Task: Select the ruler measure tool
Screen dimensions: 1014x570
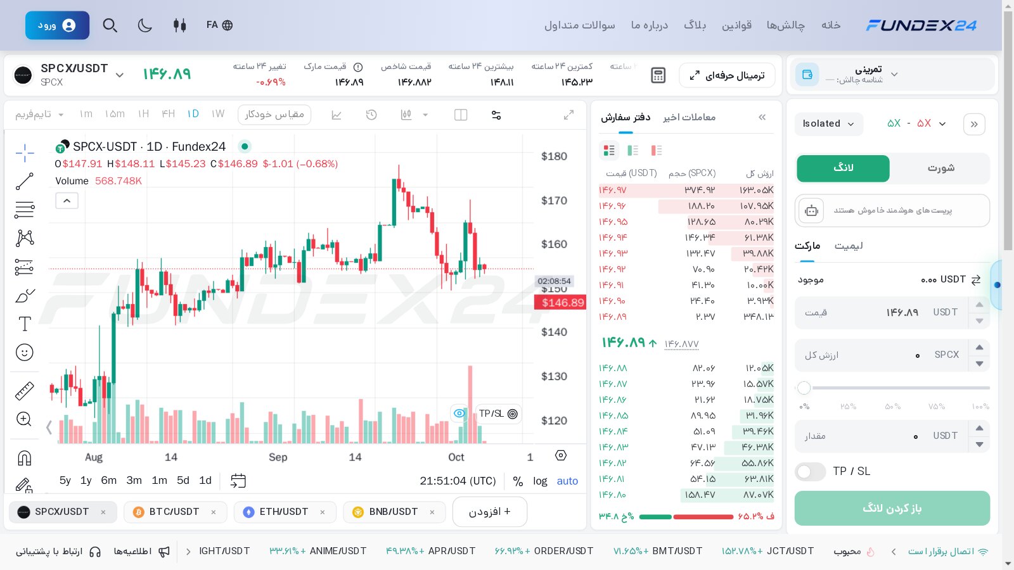Action: point(25,391)
